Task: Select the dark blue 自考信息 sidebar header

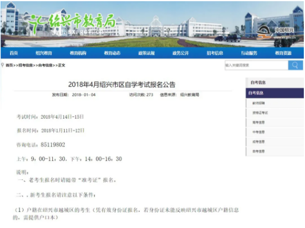Action: (x=275, y=93)
